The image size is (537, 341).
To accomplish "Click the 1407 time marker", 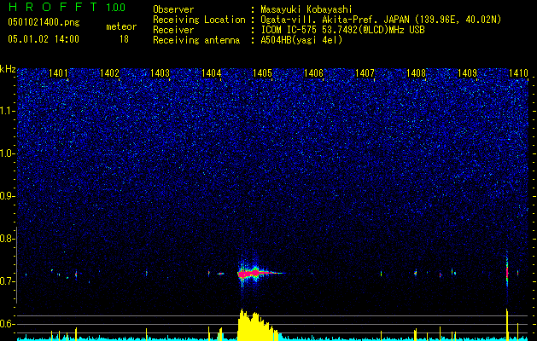I will click(365, 73).
